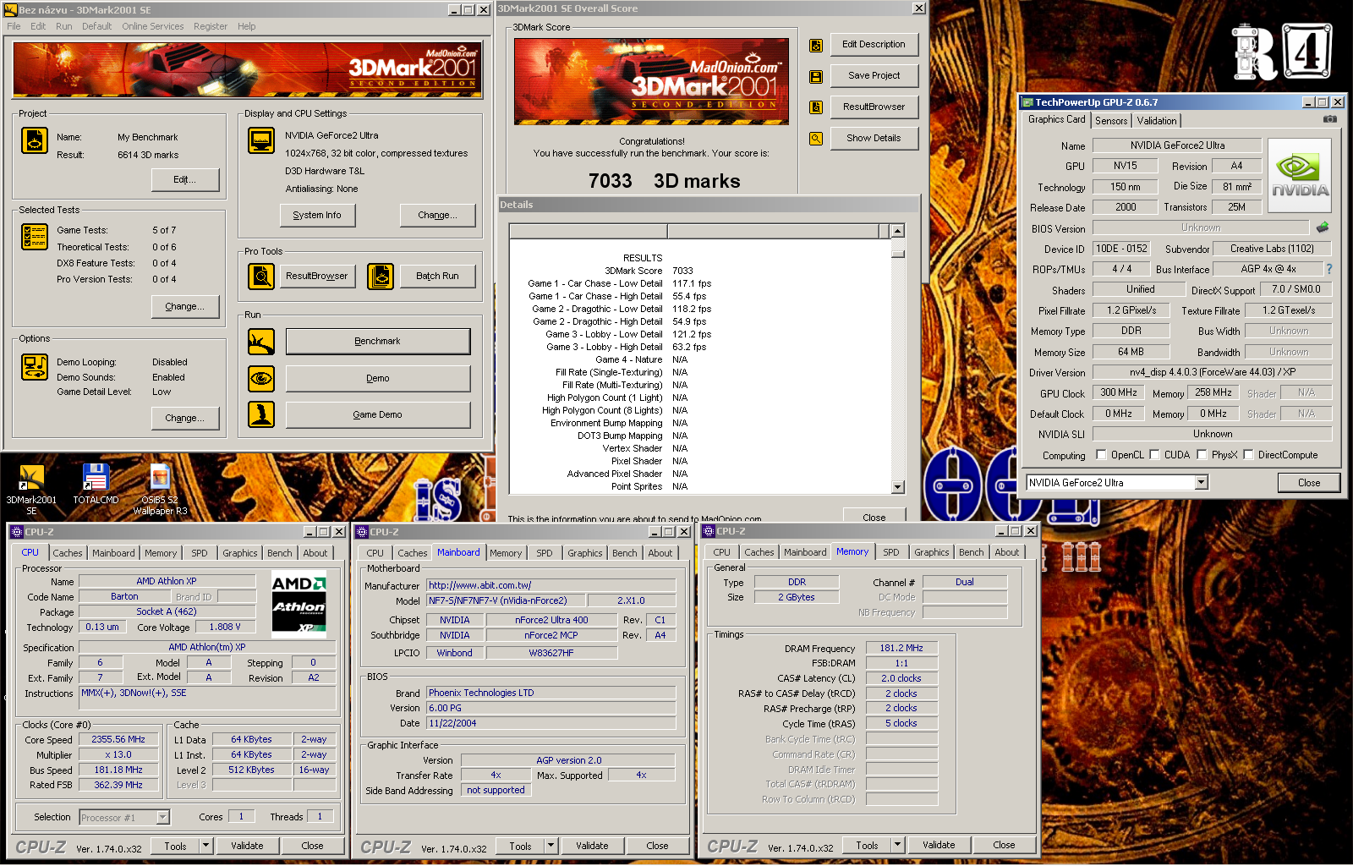The width and height of the screenshot is (1353, 866).
Task: Open the Online Services menu
Action: [x=152, y=26]
